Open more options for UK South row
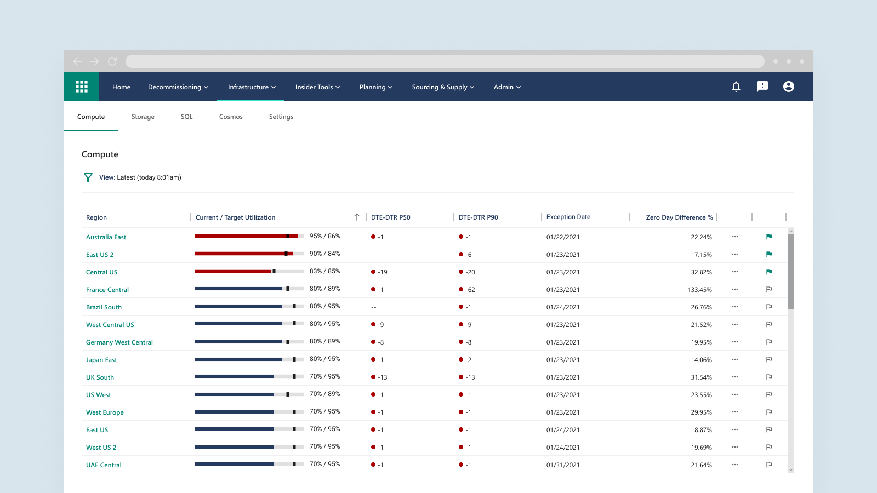Viewport: 877px width, 493px height. pos(734,377)
